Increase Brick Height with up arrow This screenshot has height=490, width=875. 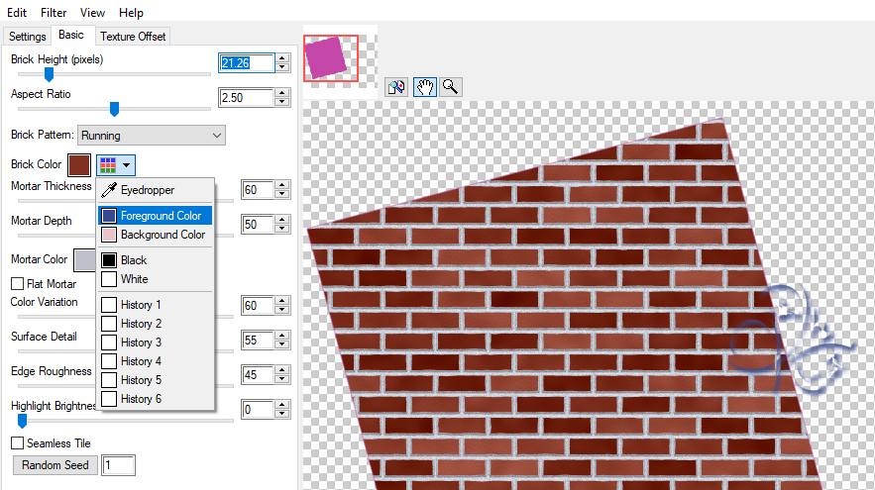point(282,58)
